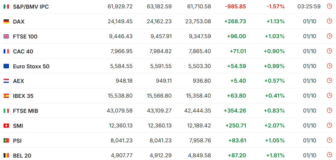Click the clock icon in BEL 20 row
The image size is (336, 160).
329,155
